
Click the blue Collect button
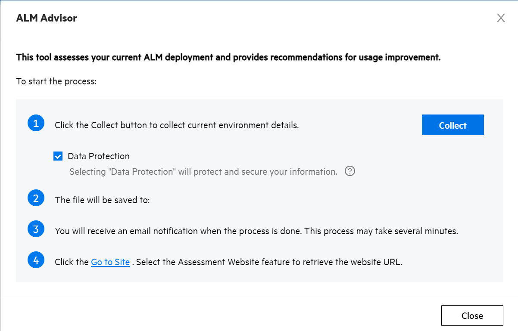452,125
